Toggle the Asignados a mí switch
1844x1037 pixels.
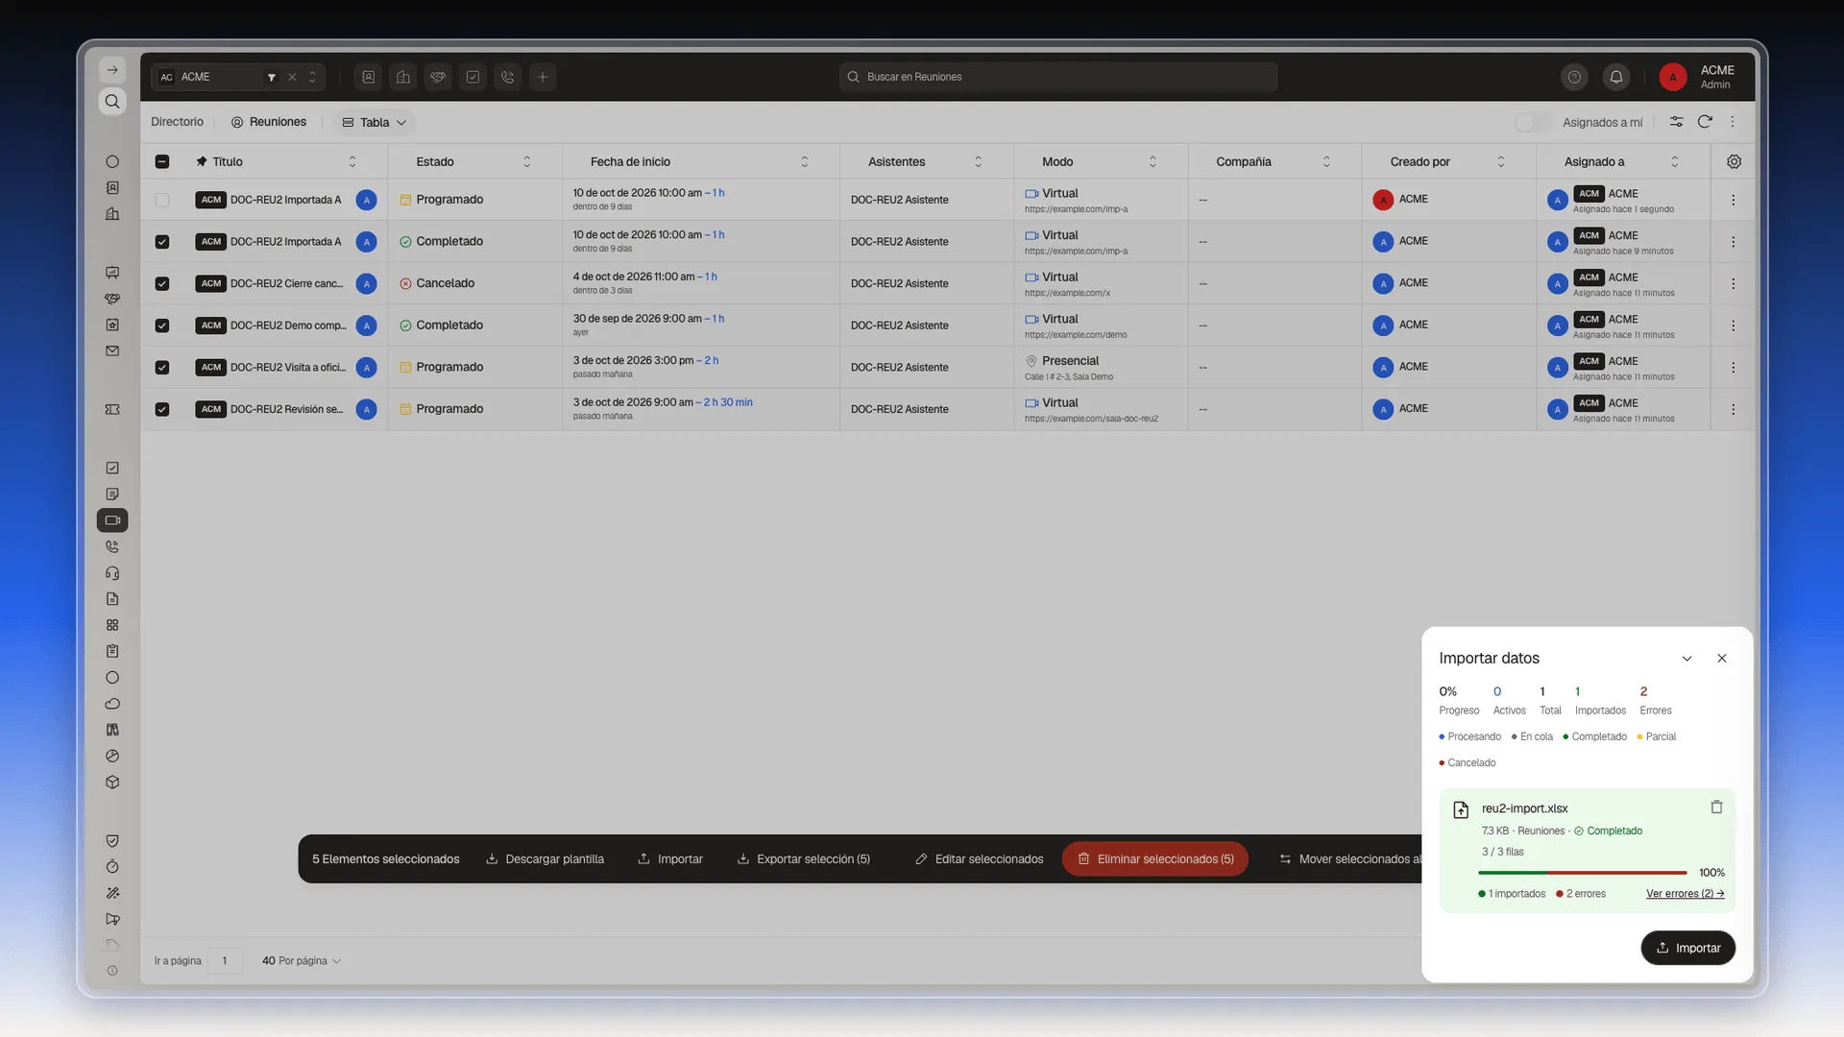(1532, 122)
